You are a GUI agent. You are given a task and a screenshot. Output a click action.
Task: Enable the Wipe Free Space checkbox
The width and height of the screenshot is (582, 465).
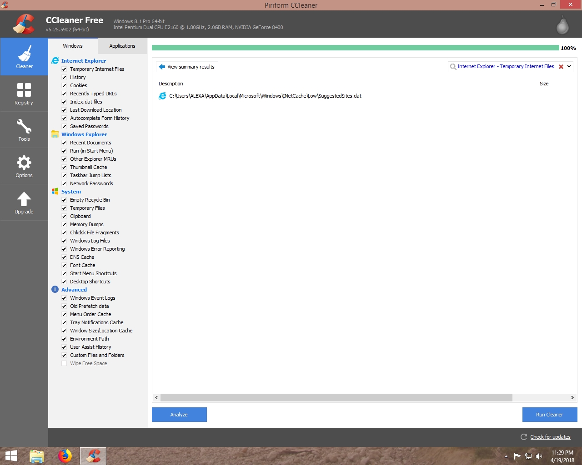coord(64,363)
